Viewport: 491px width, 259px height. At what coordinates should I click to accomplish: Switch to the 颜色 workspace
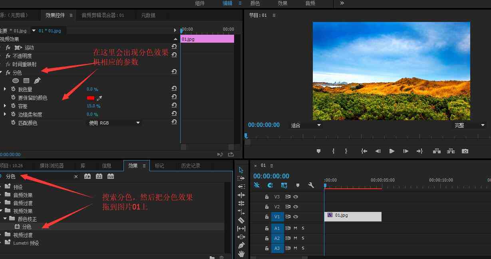pyautogui.click(x=255, y=3)
